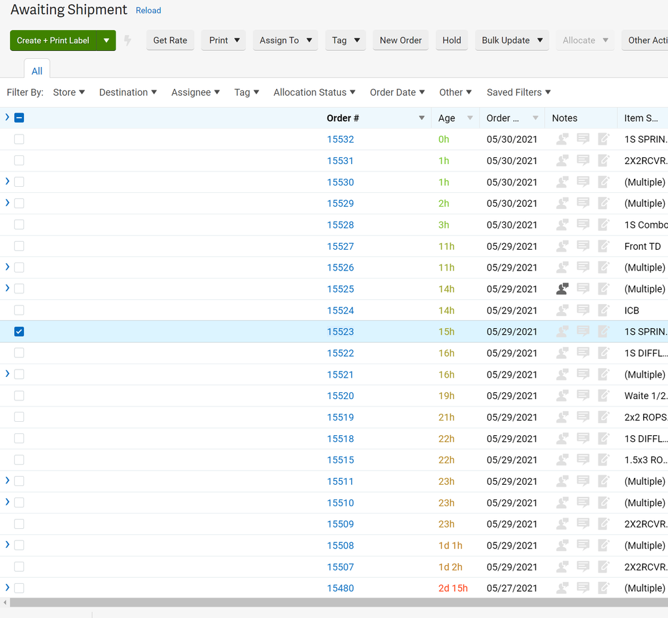Click the lightning bolt automation icon
This screenshot has width=668, height=618.
click(x=128, y=41)
